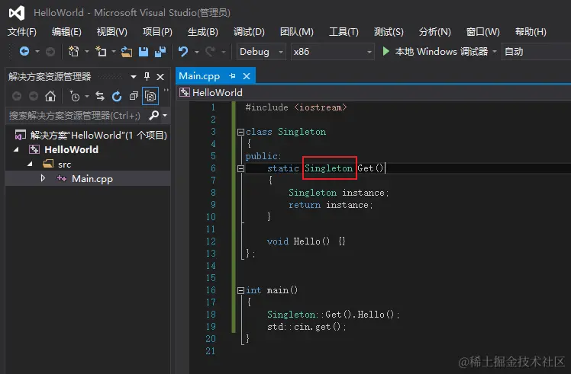Add new item toolbar icon
Image resolution: width=571 pixels, height=374 pixels.
point(101,52)
